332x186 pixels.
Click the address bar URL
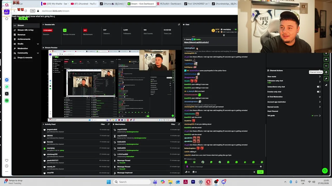56,11
